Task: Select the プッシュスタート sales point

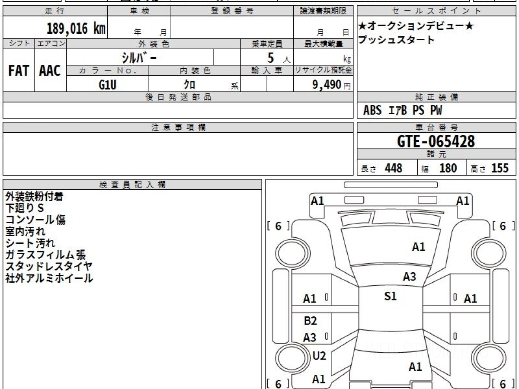Action: (396, 40)
